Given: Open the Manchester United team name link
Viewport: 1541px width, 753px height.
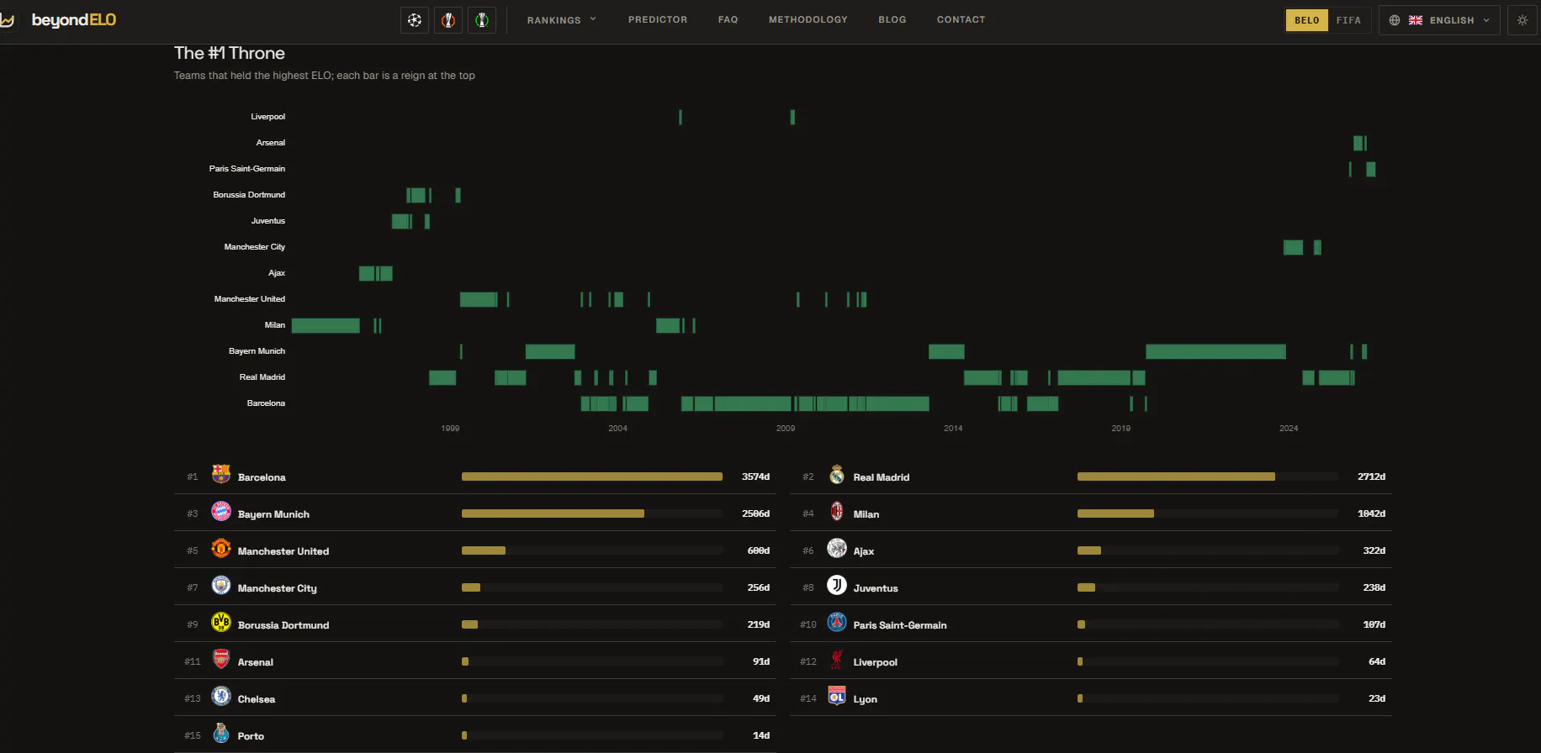Looking at the screenshot, I should pyautogui.click(x=283, y=551).
